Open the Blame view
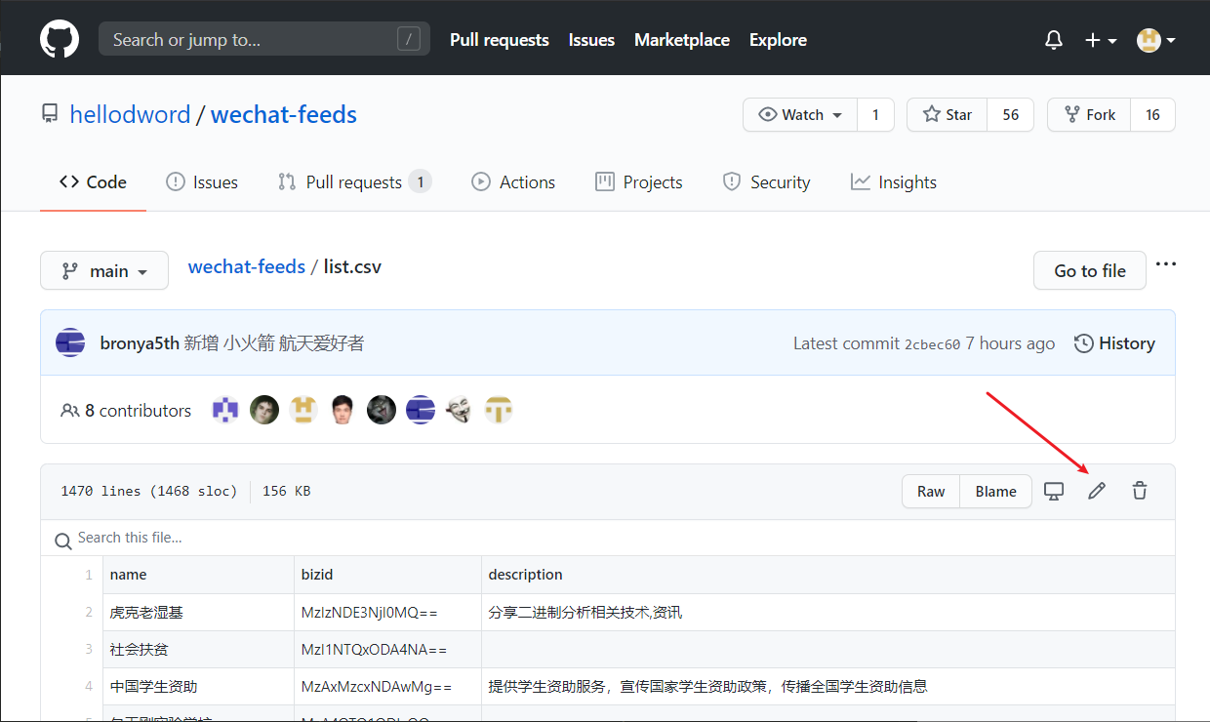Screen dimensions: 1210x722 click(996, 492)
